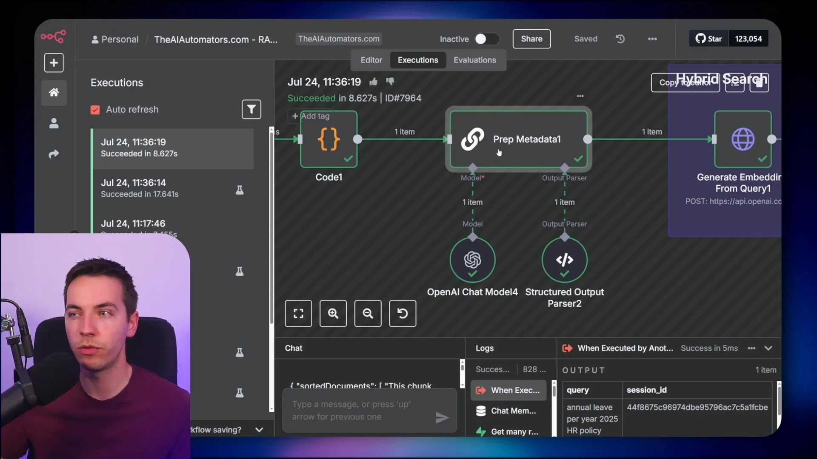
Task: Click the Saved status text
Action: click(586, 39)
